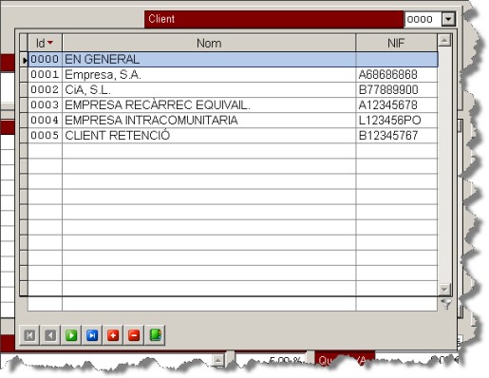Delete client with red minus icon
Image resolution: width=489 pixels, height=378 pixels.
[x=134, y=335]
